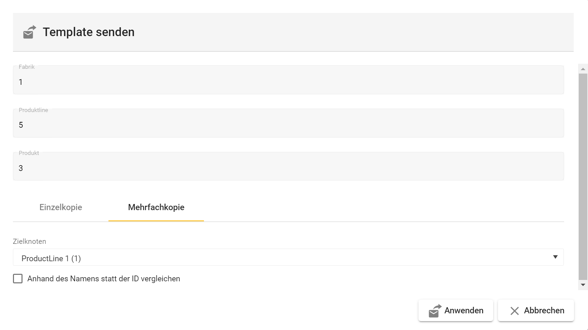Select the Produkt field with value 3

(x=288, y=168)
